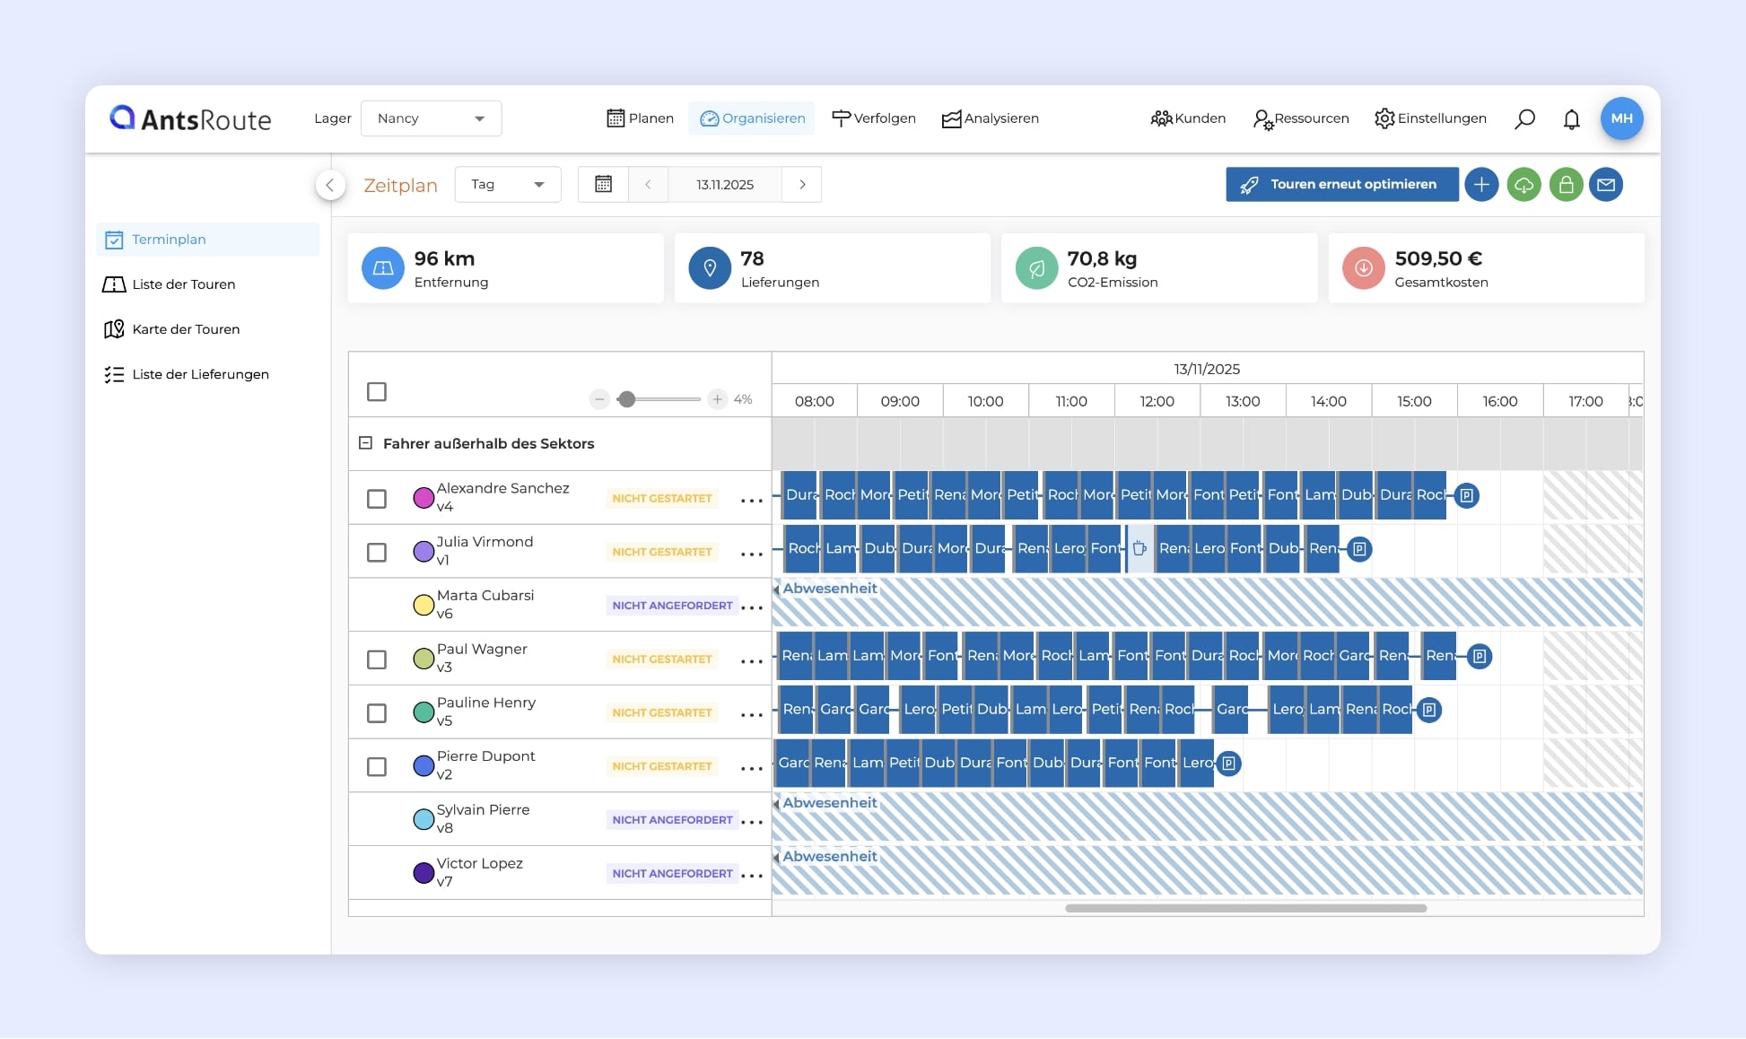Click the zoom slider handle
This screenshot has width=1746, height=1039.
tap(627, 399)
